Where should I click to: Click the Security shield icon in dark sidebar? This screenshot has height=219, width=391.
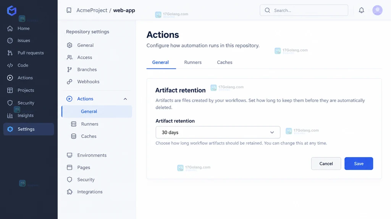(10, 103)
